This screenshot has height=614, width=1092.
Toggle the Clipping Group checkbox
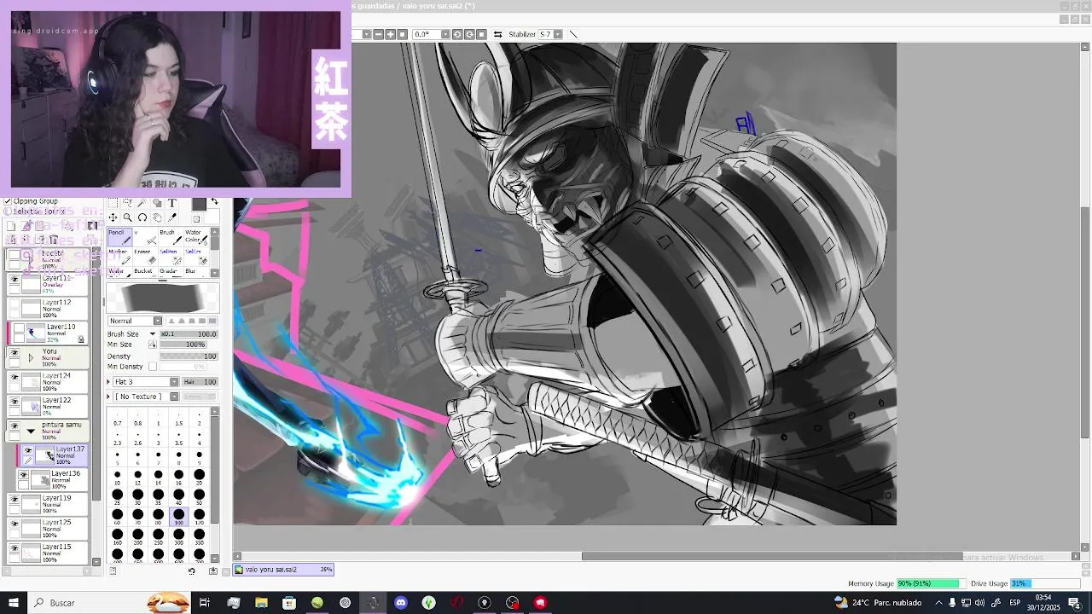(8, 201)
